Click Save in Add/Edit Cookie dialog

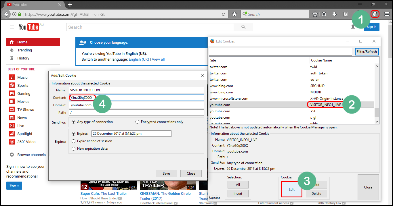click(166, 173)
